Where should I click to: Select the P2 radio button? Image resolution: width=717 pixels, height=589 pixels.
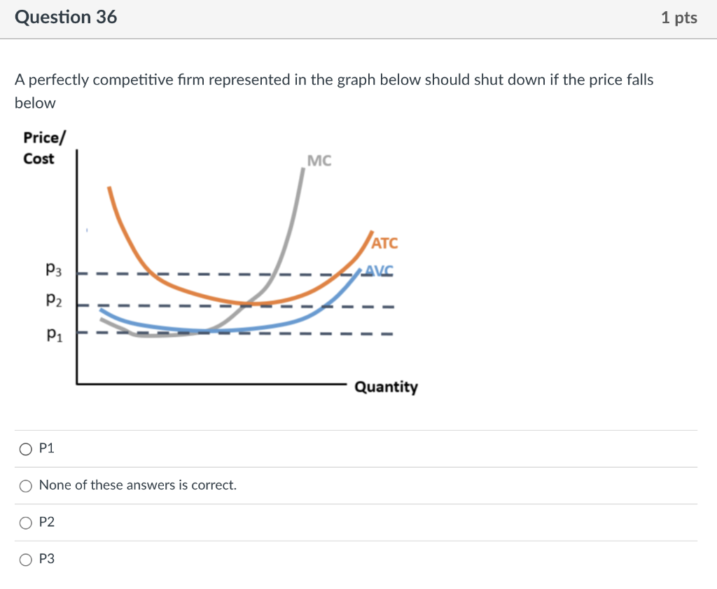(x=25, y=522)
